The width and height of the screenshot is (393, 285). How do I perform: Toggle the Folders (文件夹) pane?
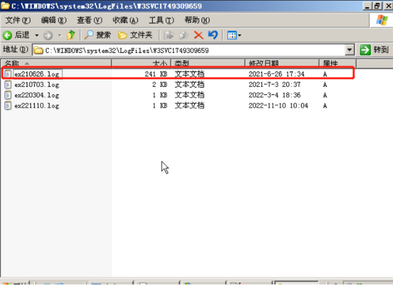tap(135, 35)
